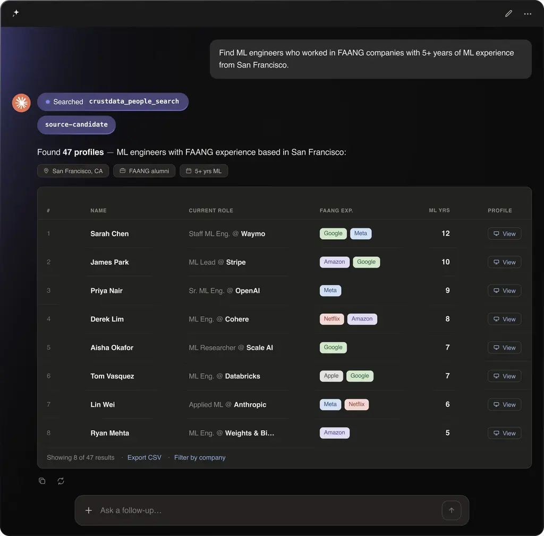Click the name Priya Nair
Viewport: 544px width, 536px height.
(x=106, y=290)
